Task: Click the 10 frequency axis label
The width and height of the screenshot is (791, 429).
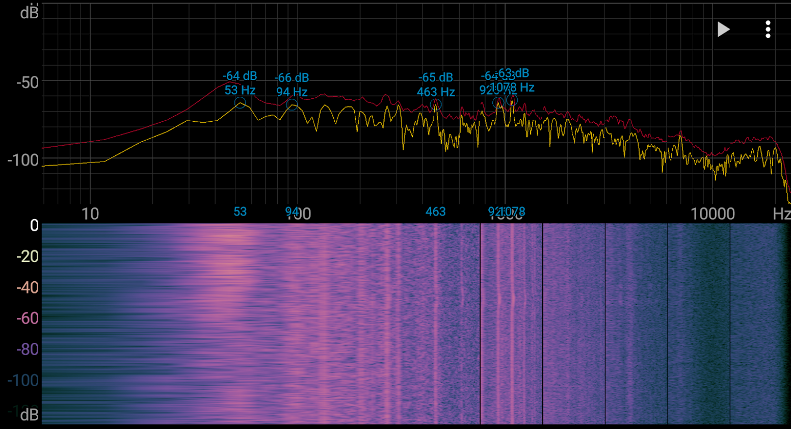Action: tap(90, 214)
